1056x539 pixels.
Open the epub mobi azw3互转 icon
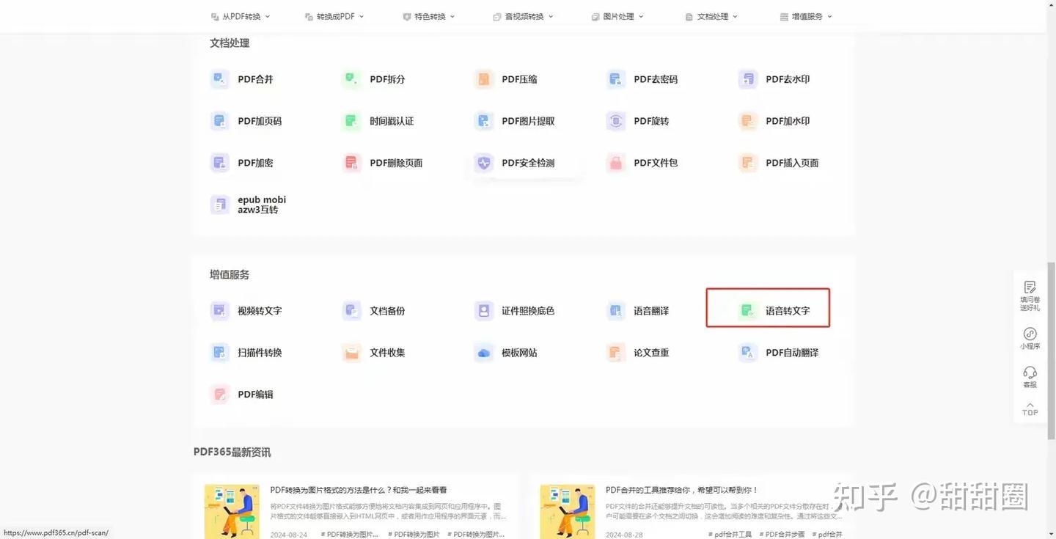(220, 205)
